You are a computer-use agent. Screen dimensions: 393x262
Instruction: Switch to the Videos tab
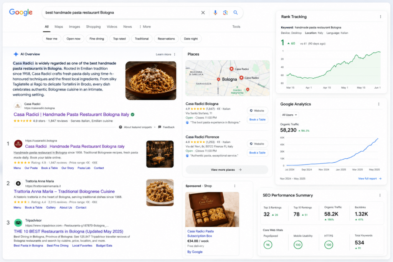coord(112,27)
